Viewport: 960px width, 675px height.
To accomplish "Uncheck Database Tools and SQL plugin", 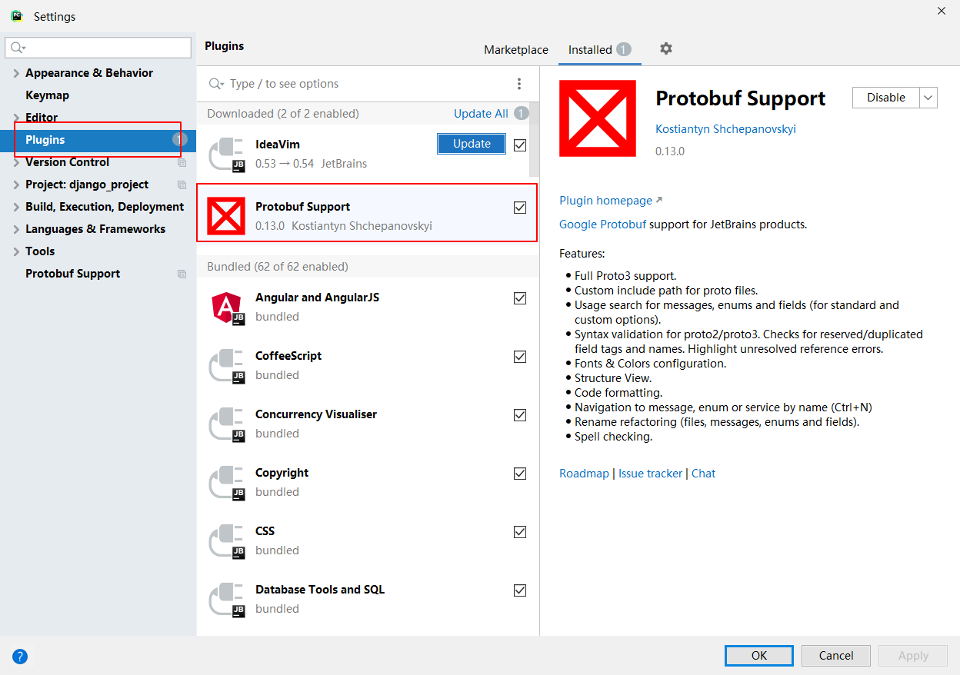I will click(520, 590).
